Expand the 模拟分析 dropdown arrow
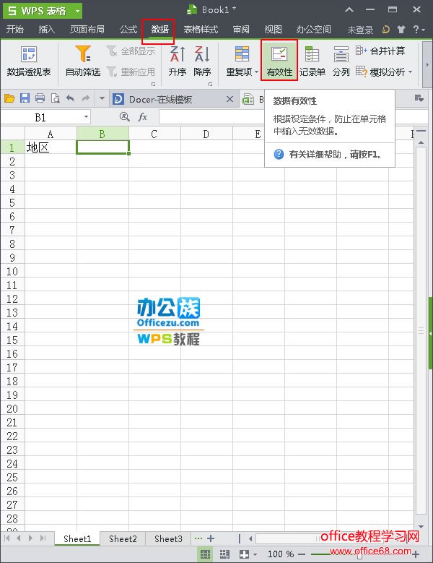433x563 pixels. click(x=410, y=72)
